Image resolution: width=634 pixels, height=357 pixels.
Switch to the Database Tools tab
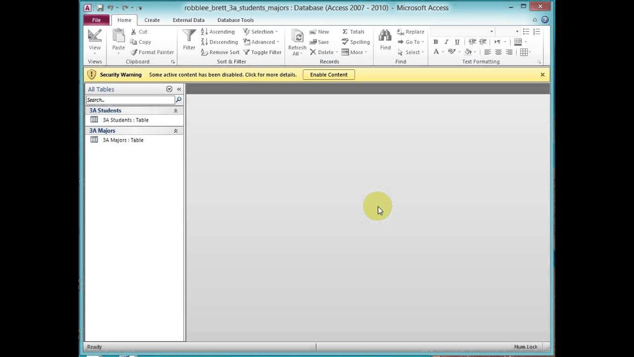click(235, 20)
